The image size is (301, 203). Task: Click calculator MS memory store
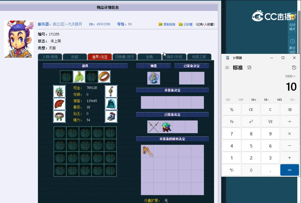[280, 100]
